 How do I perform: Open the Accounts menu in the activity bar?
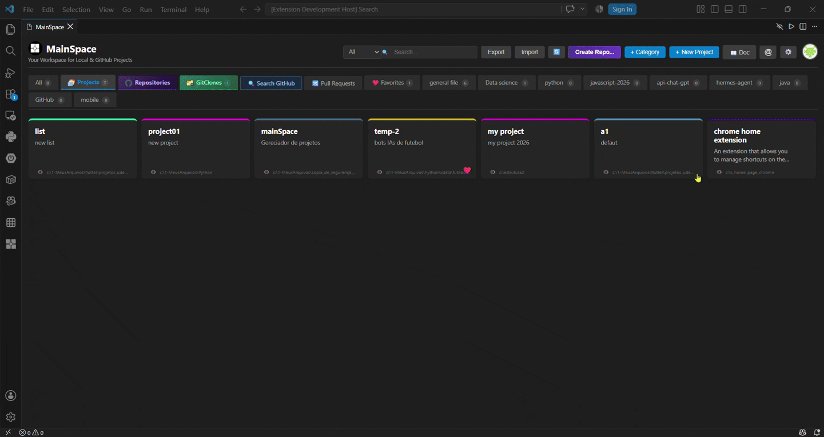pyautogui.click(x=10, y=396)
